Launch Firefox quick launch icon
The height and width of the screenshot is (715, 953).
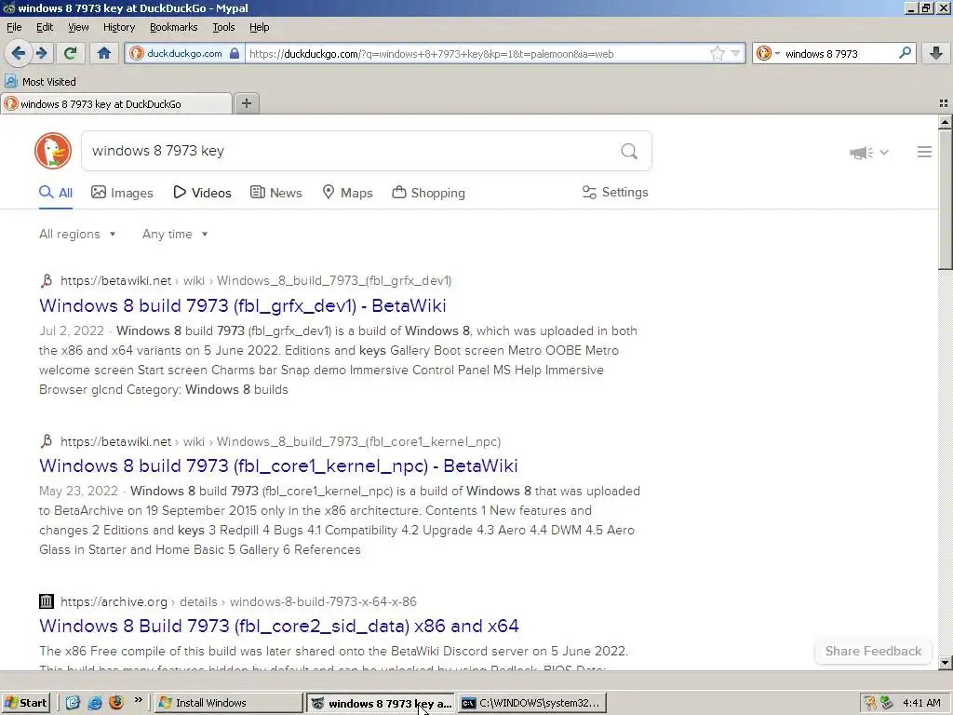coord(116,703)
